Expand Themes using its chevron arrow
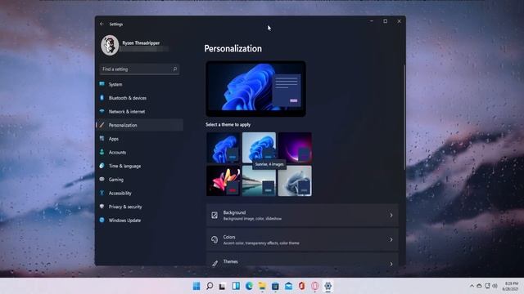 [391, 264]
